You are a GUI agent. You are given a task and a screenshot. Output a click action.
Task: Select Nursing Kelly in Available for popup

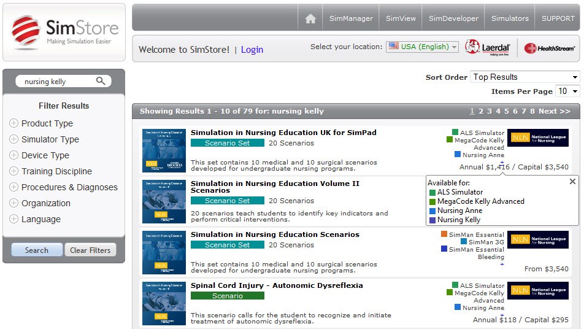(x=458, y=220)
